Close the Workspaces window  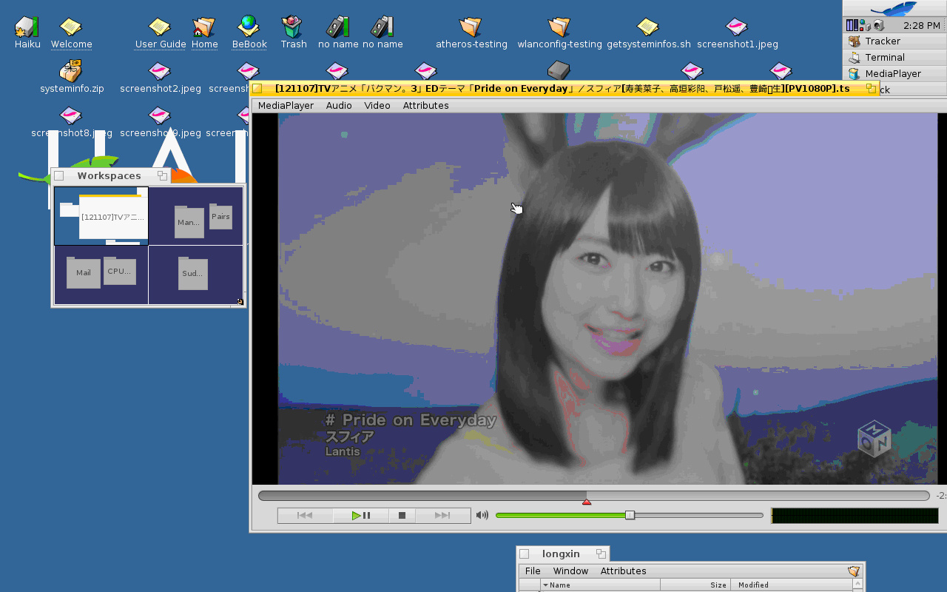[x=59, y=176]
